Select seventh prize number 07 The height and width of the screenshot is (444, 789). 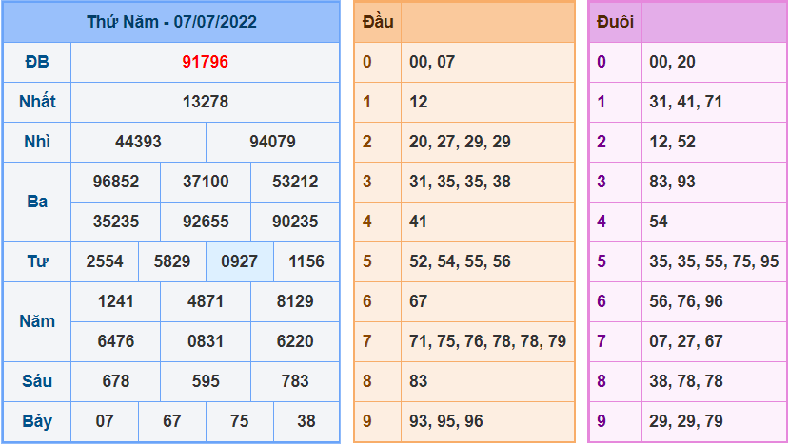[x=105, y=421]
